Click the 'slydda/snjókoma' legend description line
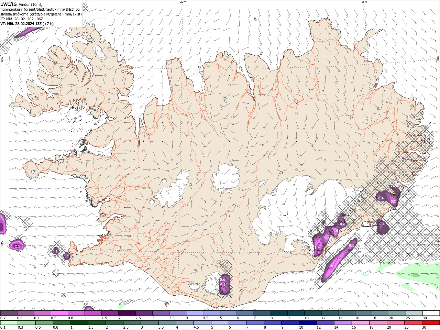 click(x=41, y=14)
